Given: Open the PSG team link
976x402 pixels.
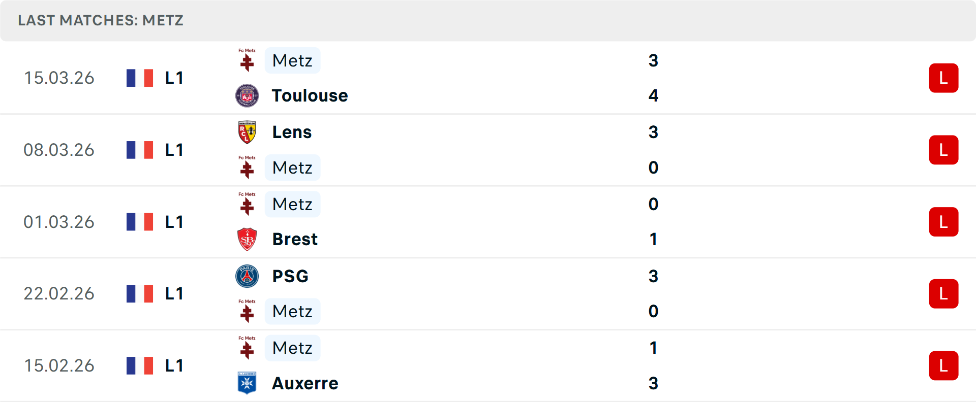Looking at the screenshot, I should 290,276.
